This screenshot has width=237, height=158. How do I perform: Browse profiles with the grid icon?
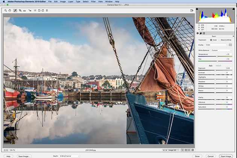pyautogui.click(x=230, y=45)
